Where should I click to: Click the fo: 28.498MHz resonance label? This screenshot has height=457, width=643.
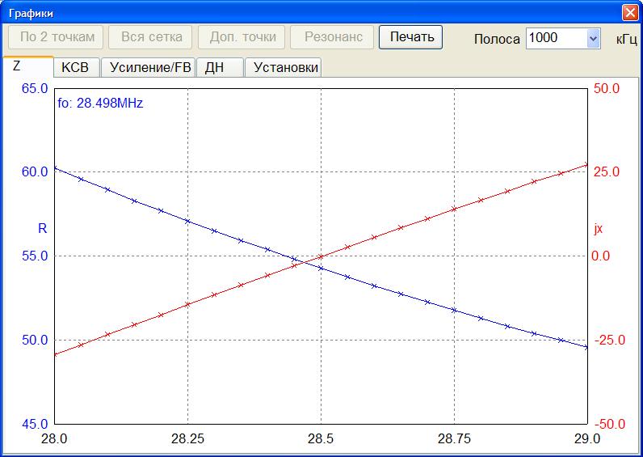(100, 104)
